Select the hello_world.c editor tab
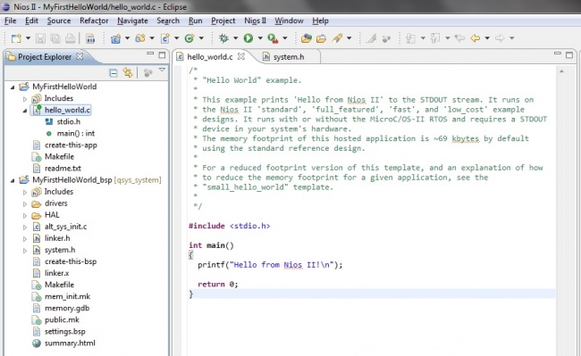Image resolution: width=581 pixels, height=356 pixels. click(210, 56)
